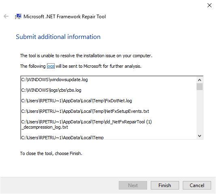216x194 pixels.
Task: Click the log list scrollbar down arrow
Action: (199, 136)
